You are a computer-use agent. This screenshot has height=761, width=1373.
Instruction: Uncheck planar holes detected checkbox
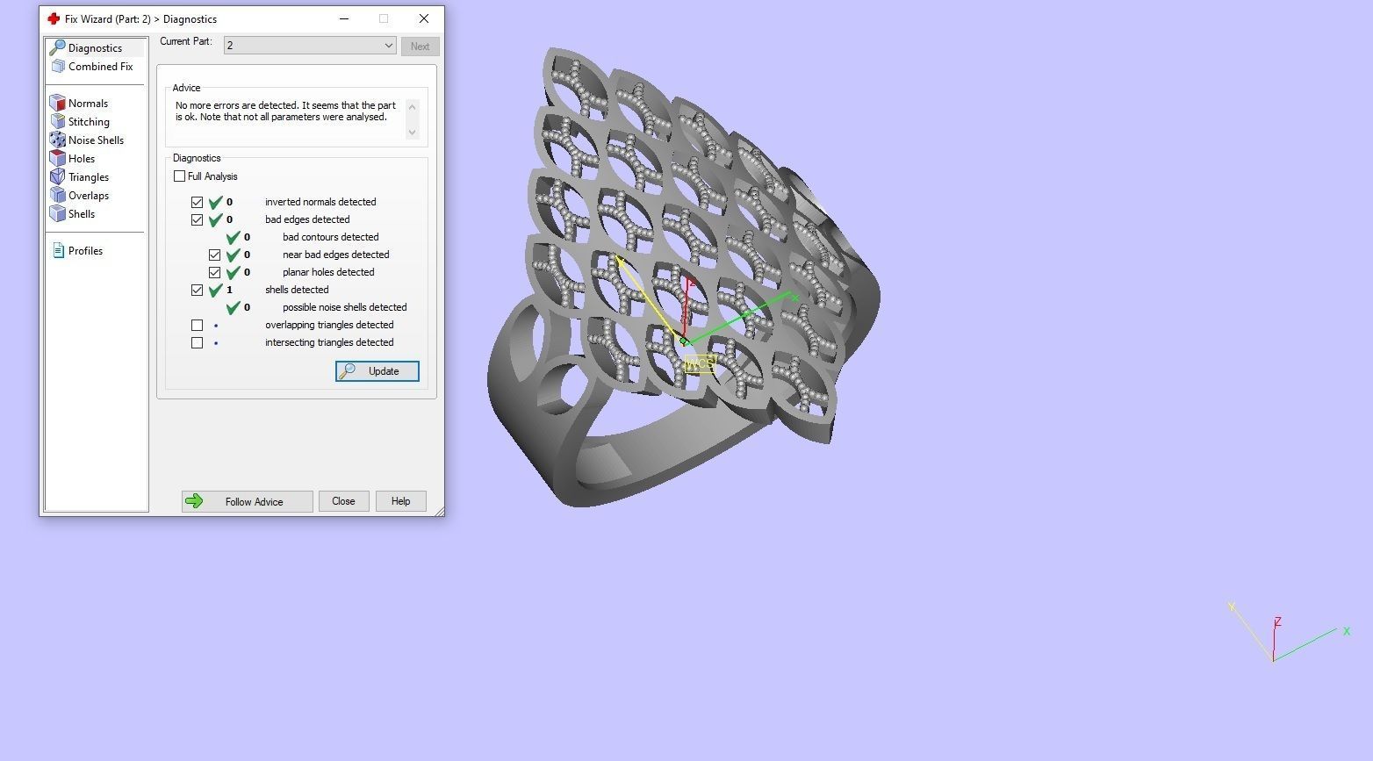pyautogui.click(x=215, y=272)
